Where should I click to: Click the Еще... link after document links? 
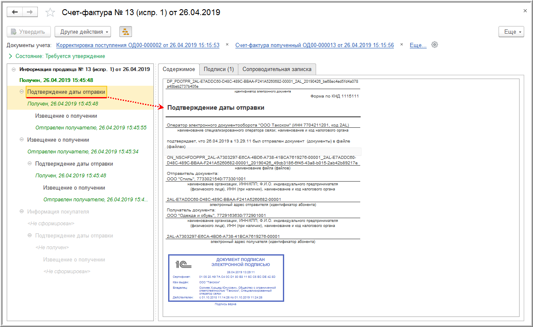[x=418, y=45]
